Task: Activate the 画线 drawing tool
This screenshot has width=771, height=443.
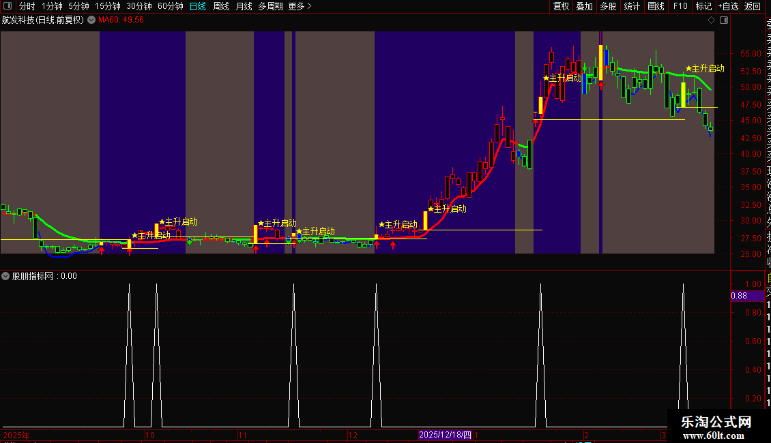Action: pos(656,6)
